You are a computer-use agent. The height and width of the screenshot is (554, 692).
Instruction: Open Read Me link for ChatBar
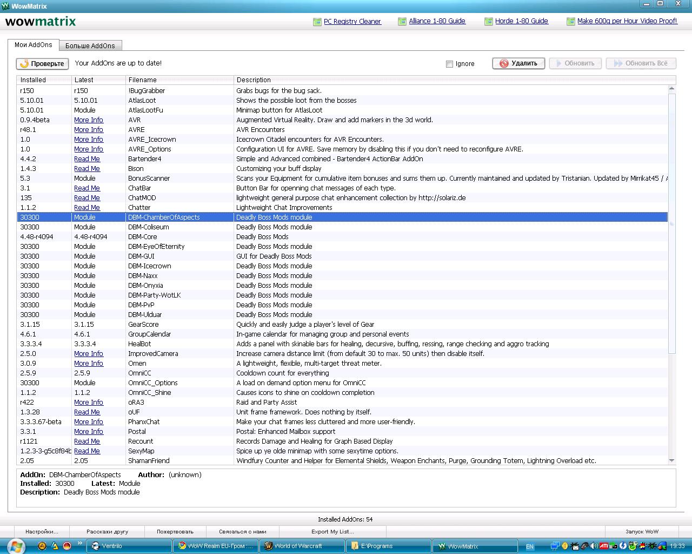click(x=87, y=188)
